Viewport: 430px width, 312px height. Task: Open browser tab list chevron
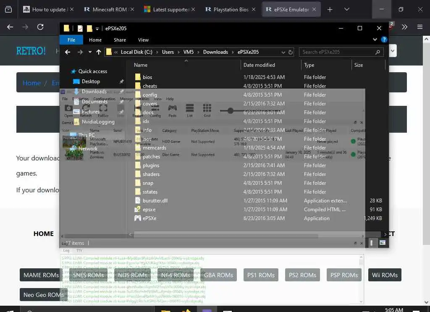click(346, 10)
